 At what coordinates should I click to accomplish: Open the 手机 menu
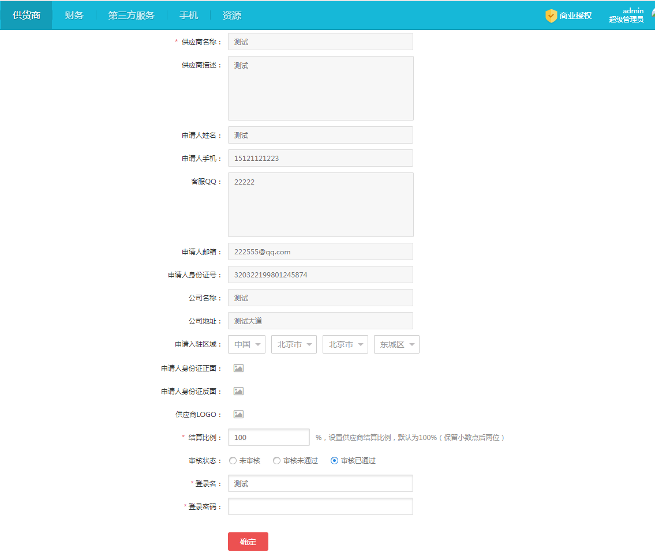pyautogui.click(x=189, y=15)
